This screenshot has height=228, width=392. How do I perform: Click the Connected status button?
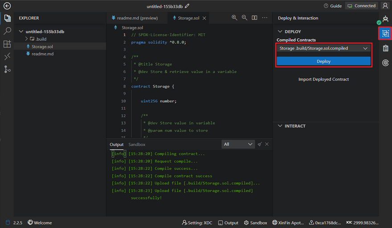362,6
